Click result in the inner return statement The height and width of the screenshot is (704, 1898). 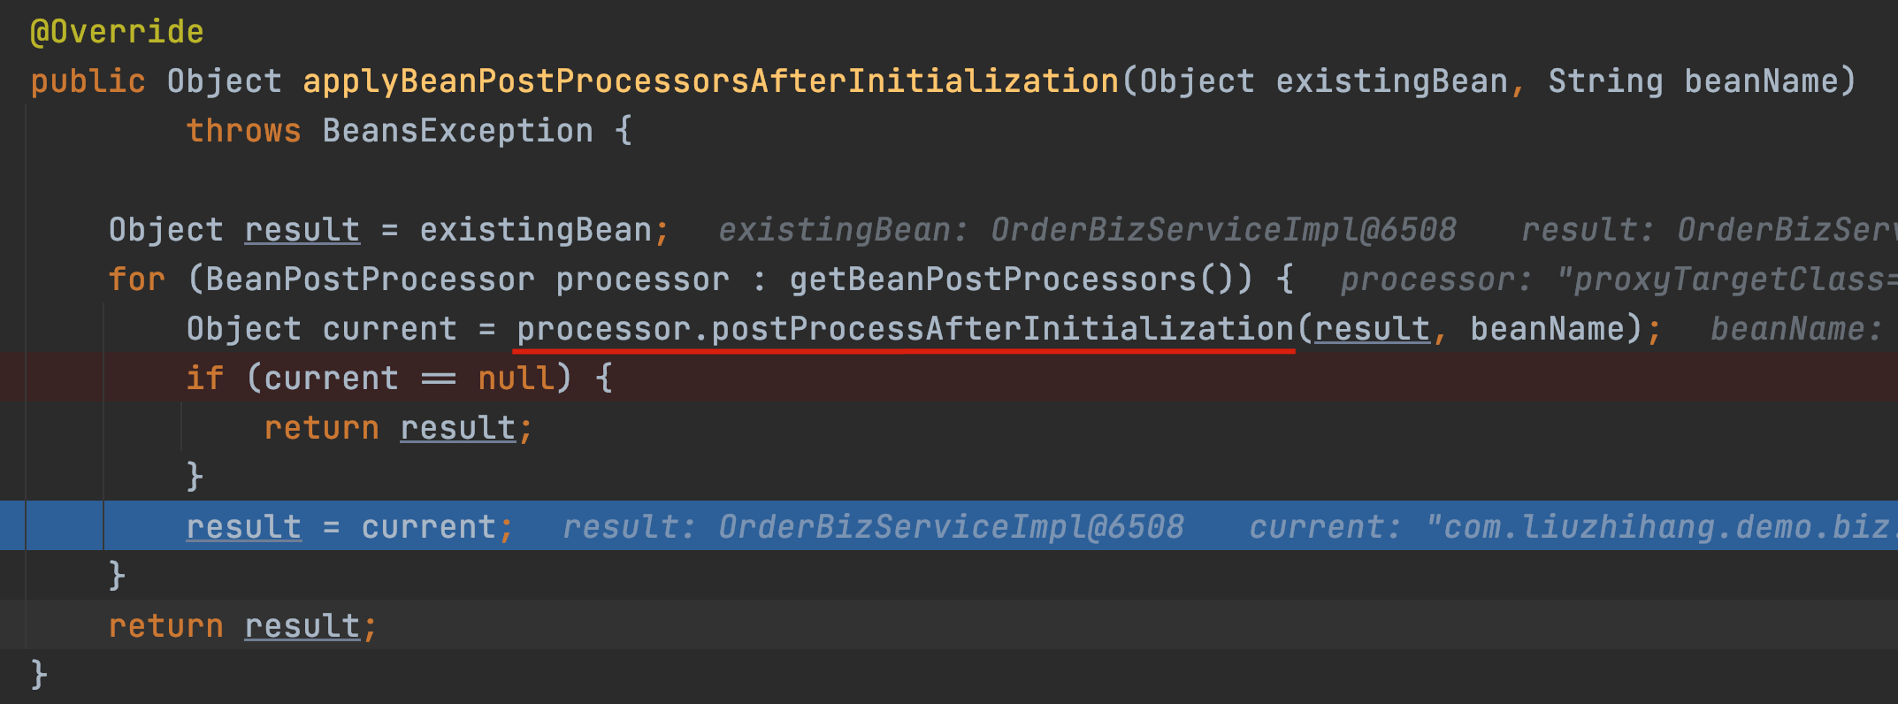[458, 428]
